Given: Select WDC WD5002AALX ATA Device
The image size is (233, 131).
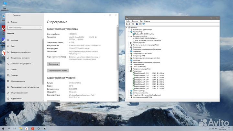Looking at the screenshot, I should click(x=148, y=40).
